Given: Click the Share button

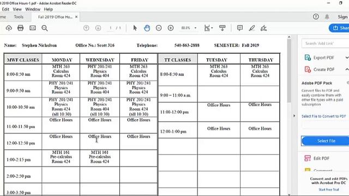Looking at the screenshot, I should tap(339, 28).
